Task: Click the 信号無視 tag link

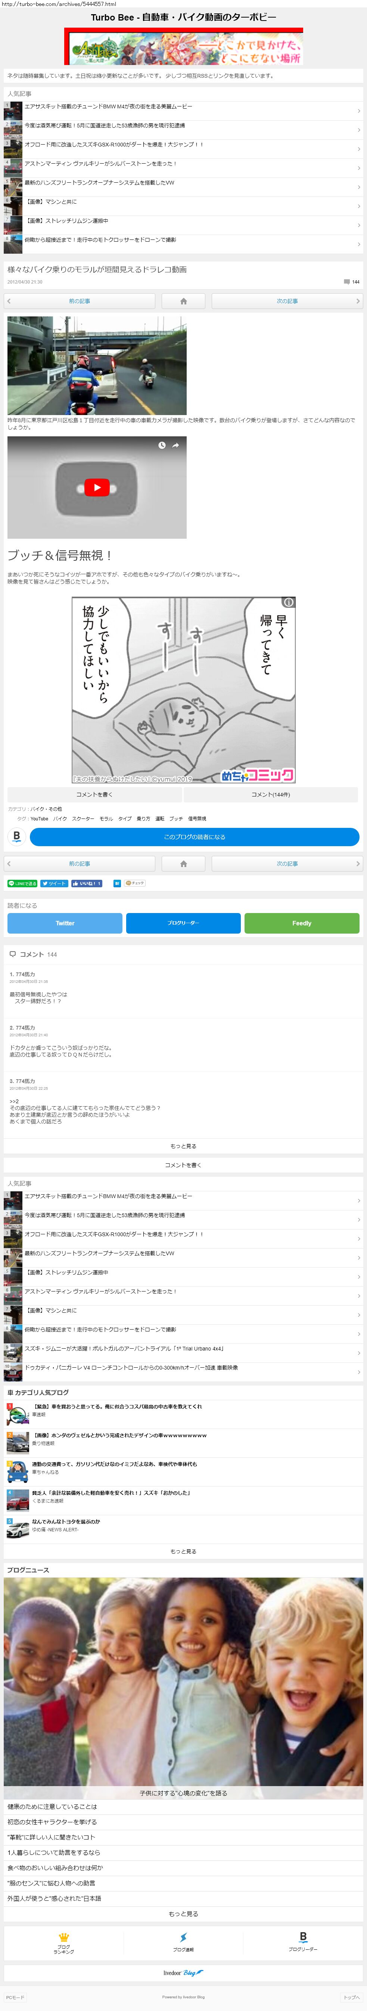Action: 197,819
